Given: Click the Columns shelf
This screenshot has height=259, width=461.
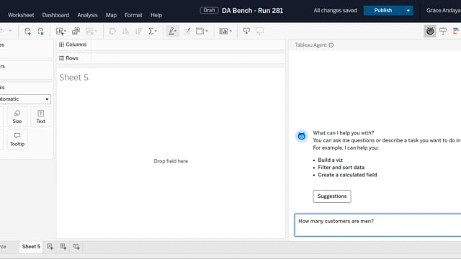Looking at the screenshot, I should tap(171, 45).
